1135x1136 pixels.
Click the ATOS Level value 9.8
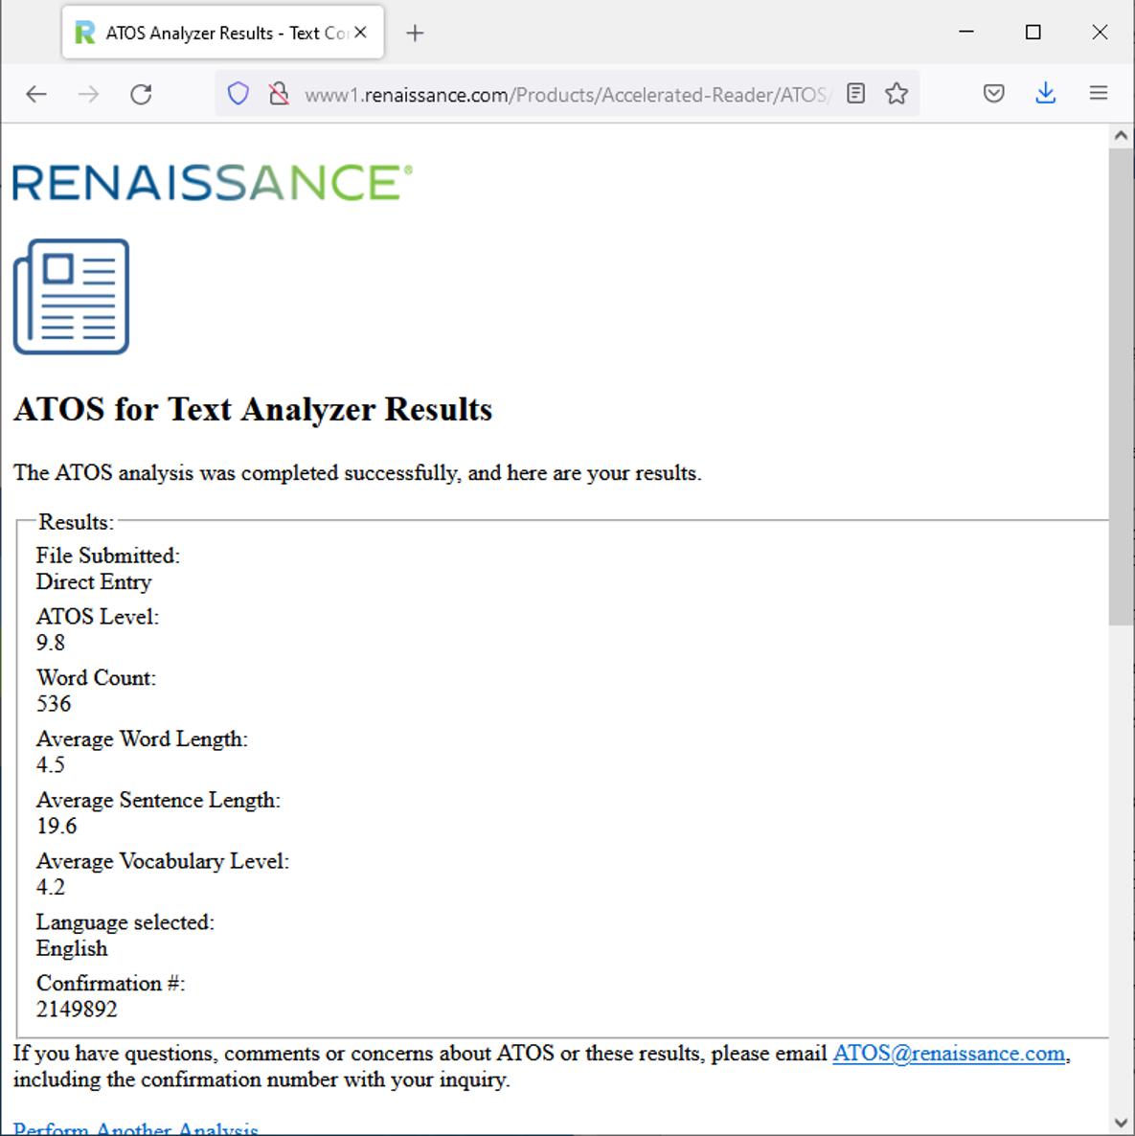pyautogui.click(x=51, y=643)
